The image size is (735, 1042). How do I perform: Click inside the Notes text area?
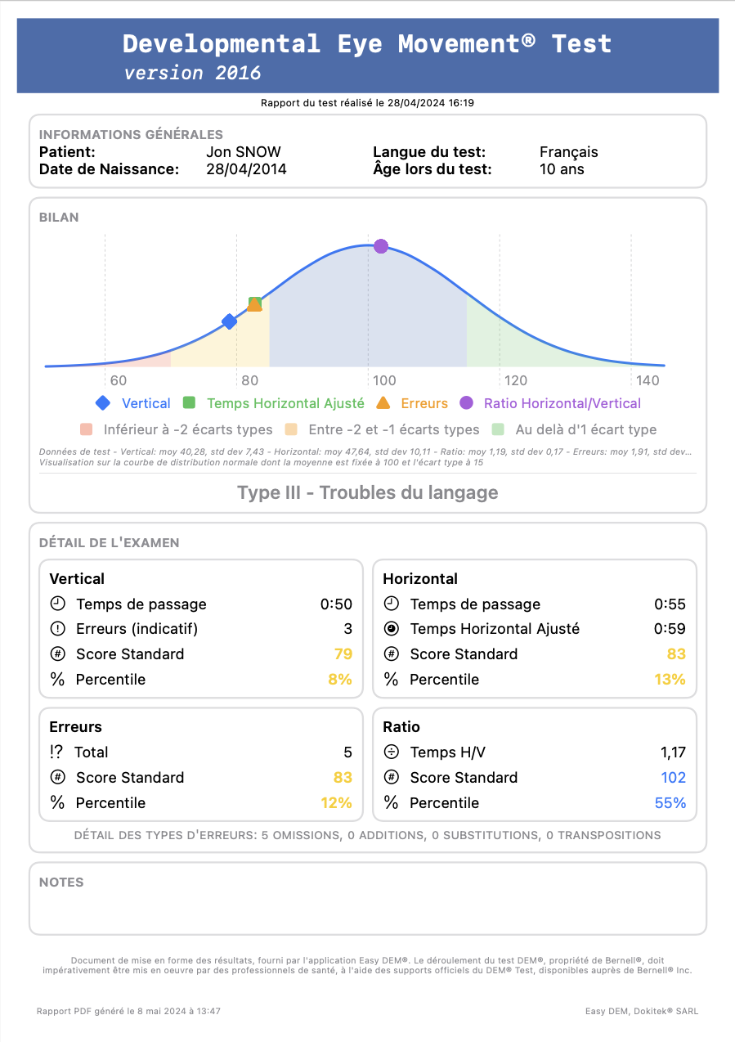[368, 910]
